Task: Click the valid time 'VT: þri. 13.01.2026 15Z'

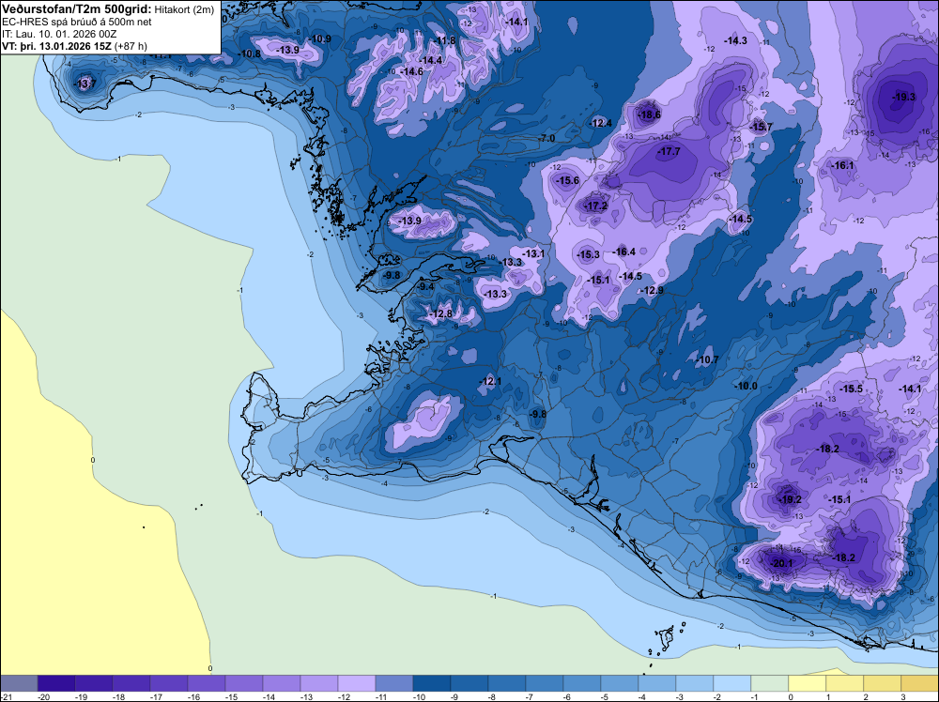Action: click(57, 45)
